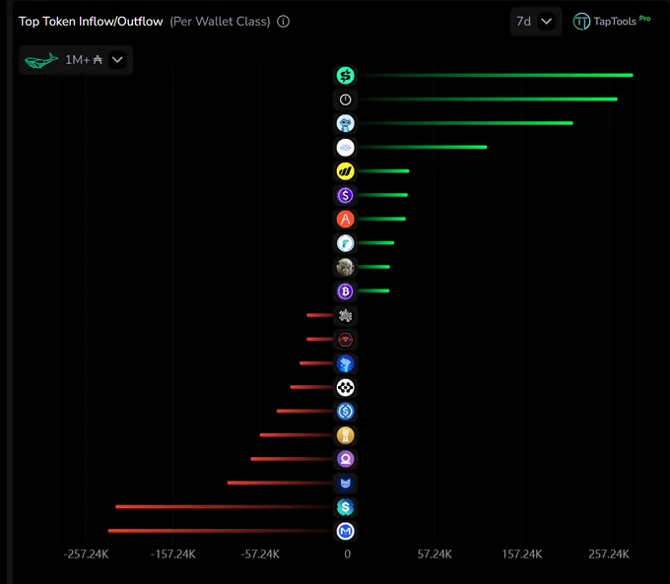Select the blue snake mascot token icon
Viewport: 670px width, 584px height.
[345, 123]
